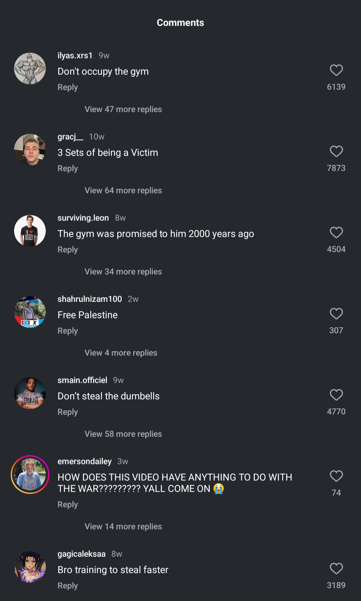Tap heart on gracj__'s comment

coord(336,151)
